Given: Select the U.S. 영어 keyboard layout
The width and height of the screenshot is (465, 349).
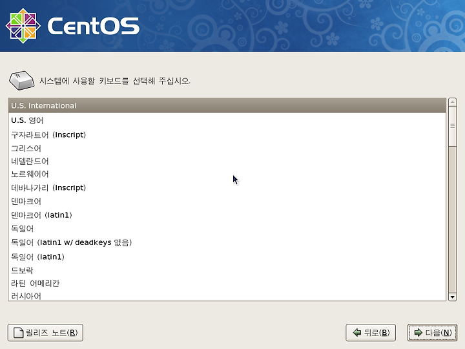Looking at the screenshot, I should point(227,120).
